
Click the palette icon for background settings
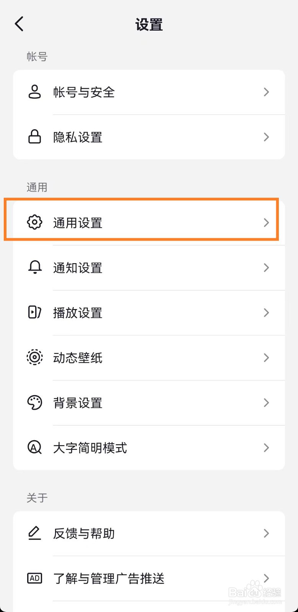pyautogui.click(x=34, y=403)
